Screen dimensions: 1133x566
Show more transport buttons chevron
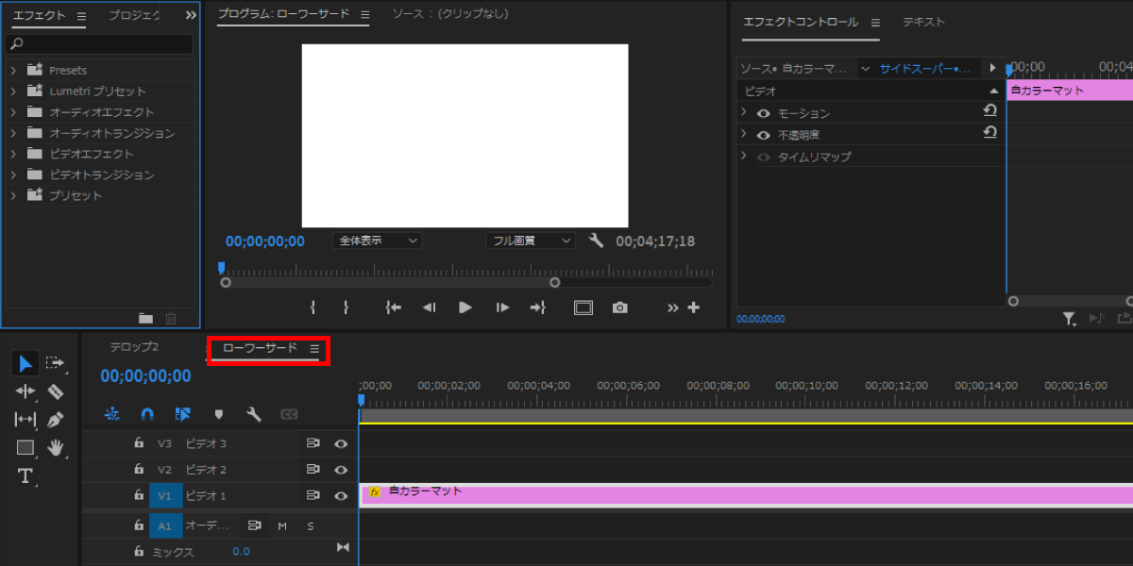pos(672,308)
